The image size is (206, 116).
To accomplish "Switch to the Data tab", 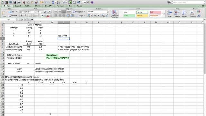I will [x=70, y=6].
